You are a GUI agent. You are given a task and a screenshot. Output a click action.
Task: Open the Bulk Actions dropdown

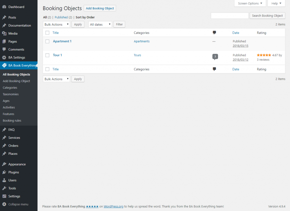56,24
